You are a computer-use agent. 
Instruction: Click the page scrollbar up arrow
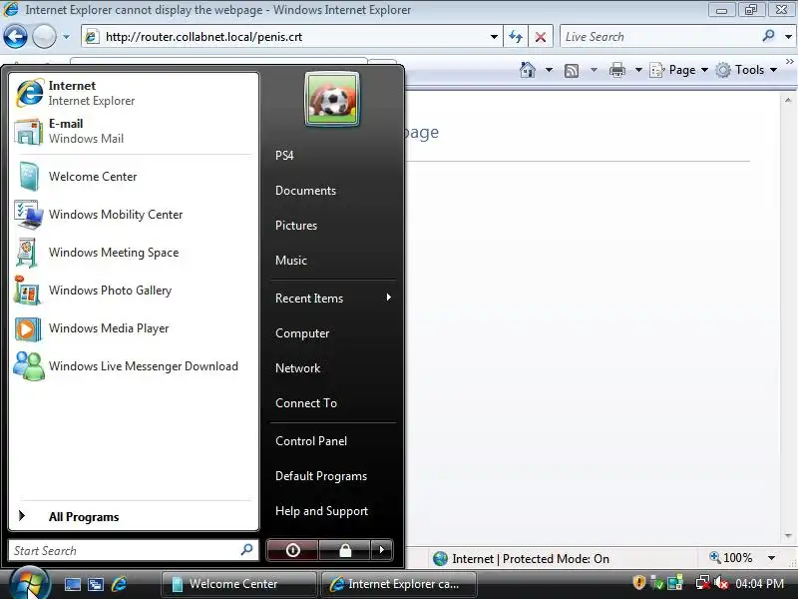click(x=788, y=101)
